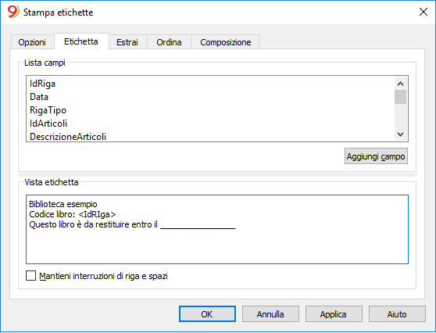Image resolution: width=436 pixels, height=333 pixels.
Task: Select the Etichetta tab
Action: [81, 41]
